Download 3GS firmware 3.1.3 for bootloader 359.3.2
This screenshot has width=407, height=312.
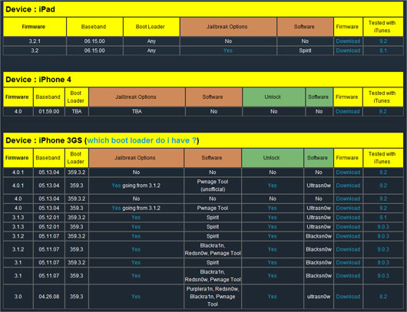pyautogui.click(x=348, y=218)
